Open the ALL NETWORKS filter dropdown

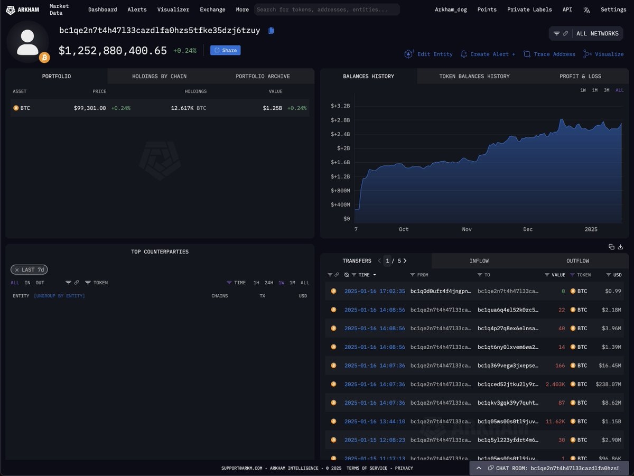coord(586,34)
